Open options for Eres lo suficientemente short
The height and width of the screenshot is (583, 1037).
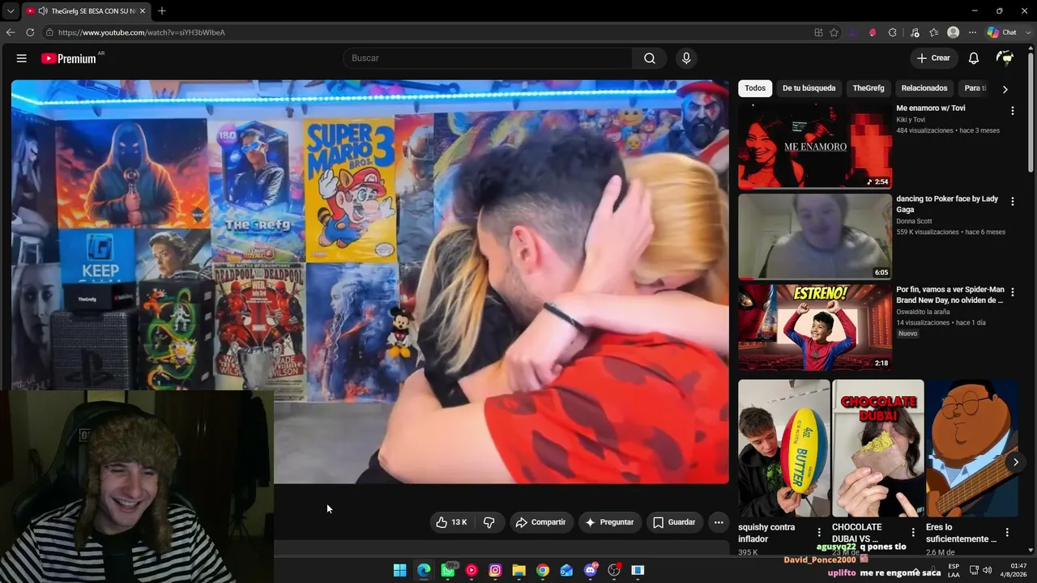[1007, 533]
